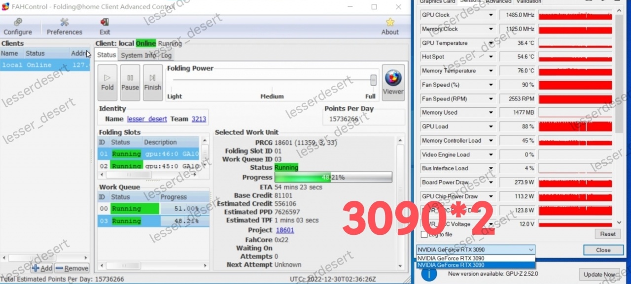Click the Folding Power slider handle
The height and width of the screenshot is (284, 631).
(373, 80)
